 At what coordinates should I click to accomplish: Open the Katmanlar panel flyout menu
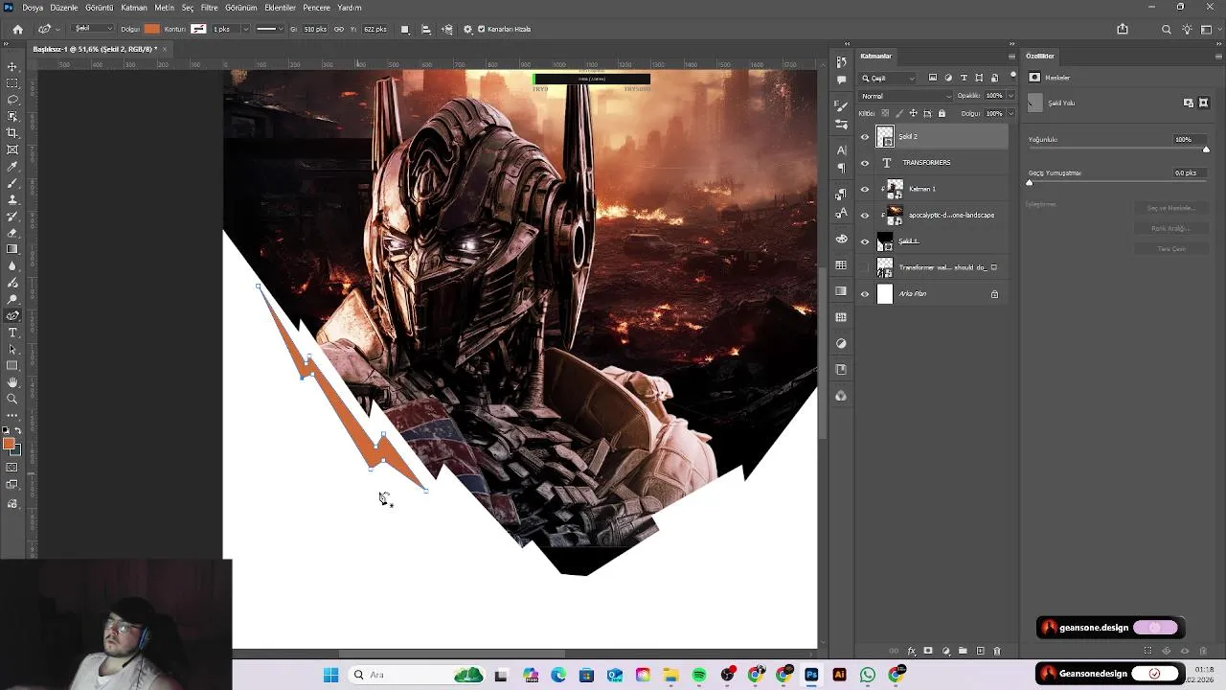pos(1012,56)
